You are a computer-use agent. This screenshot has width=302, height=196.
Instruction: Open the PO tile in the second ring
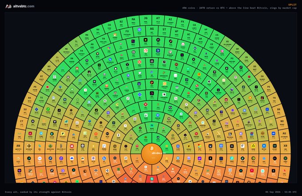coord(232,60)
